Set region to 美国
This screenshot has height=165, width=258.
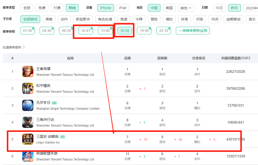click(169, 8)
